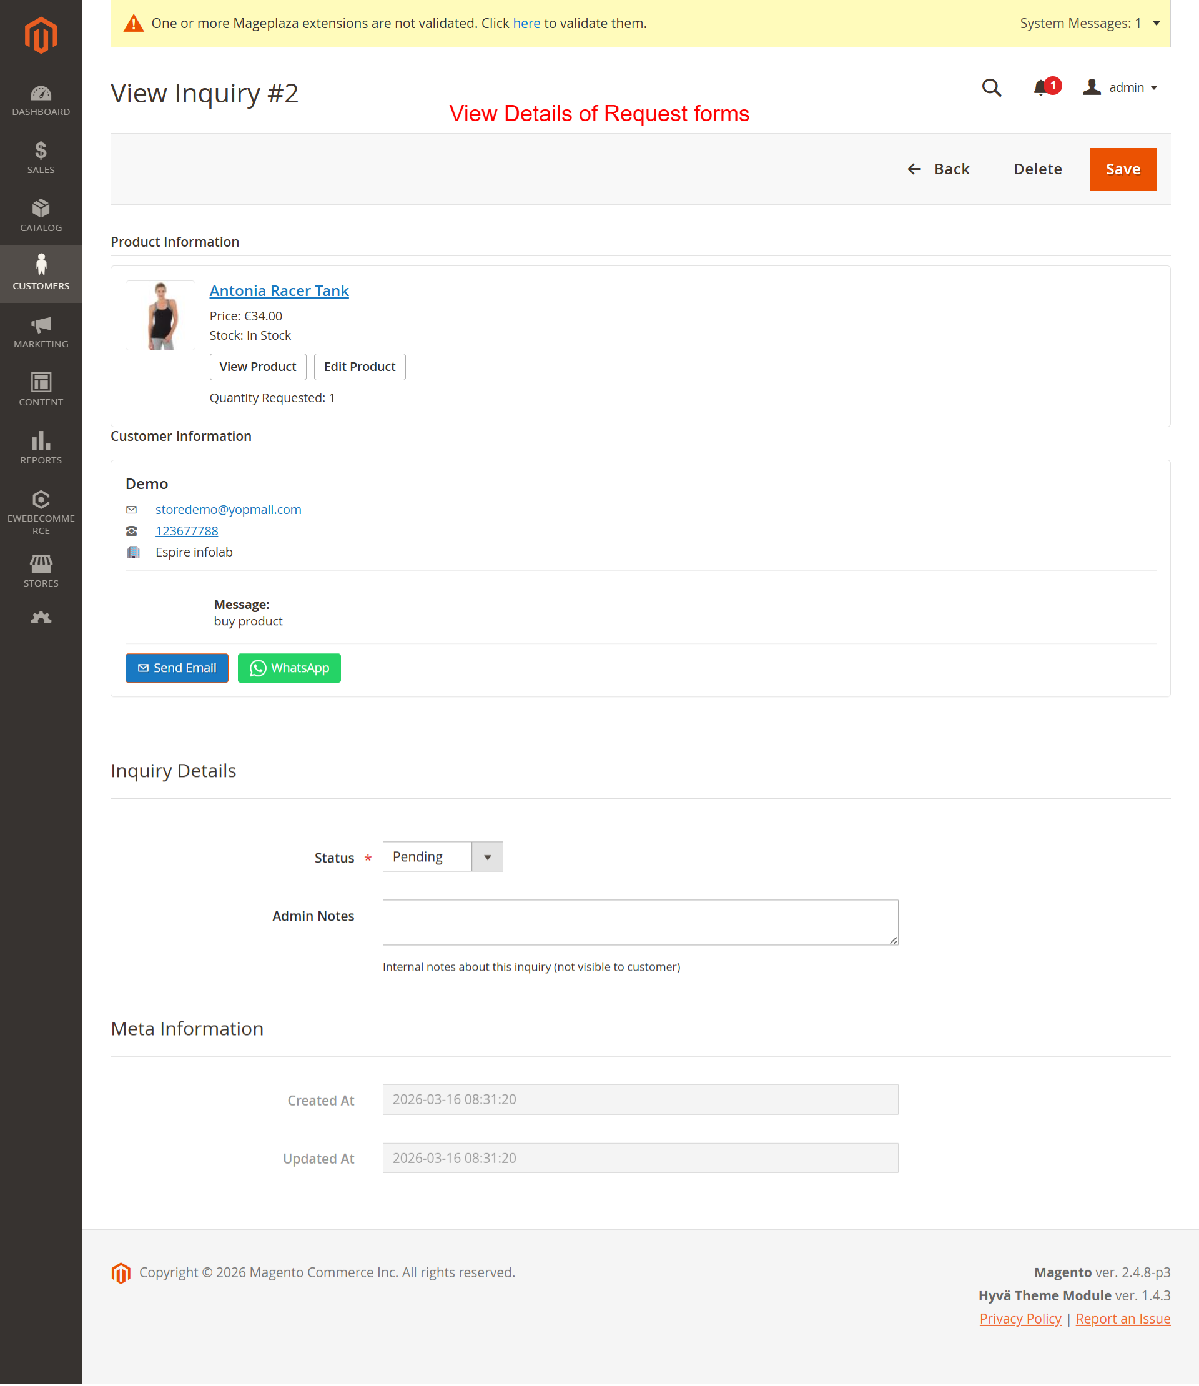Open the notifications bell icon
Viewport: 1199px width, 1386px height.
(1040, 87)
